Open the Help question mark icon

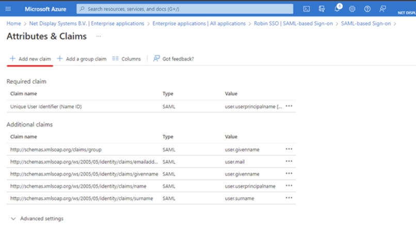pos(367,9)
